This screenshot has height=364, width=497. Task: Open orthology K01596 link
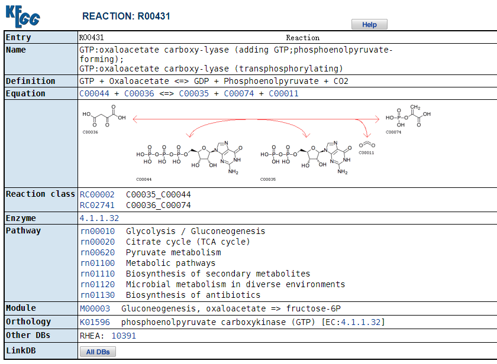(x=95, y=322)
